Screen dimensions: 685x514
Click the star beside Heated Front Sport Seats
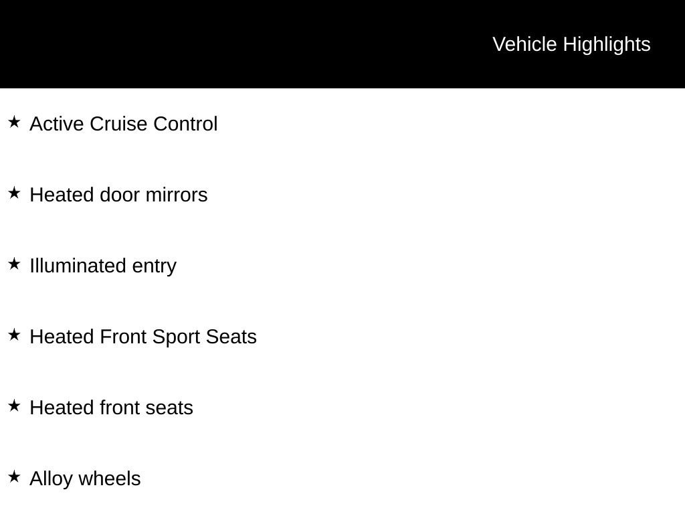[14, 335]
